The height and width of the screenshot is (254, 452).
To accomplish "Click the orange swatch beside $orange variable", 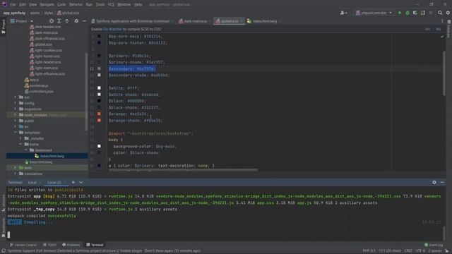I will click(x=99, y=114).
